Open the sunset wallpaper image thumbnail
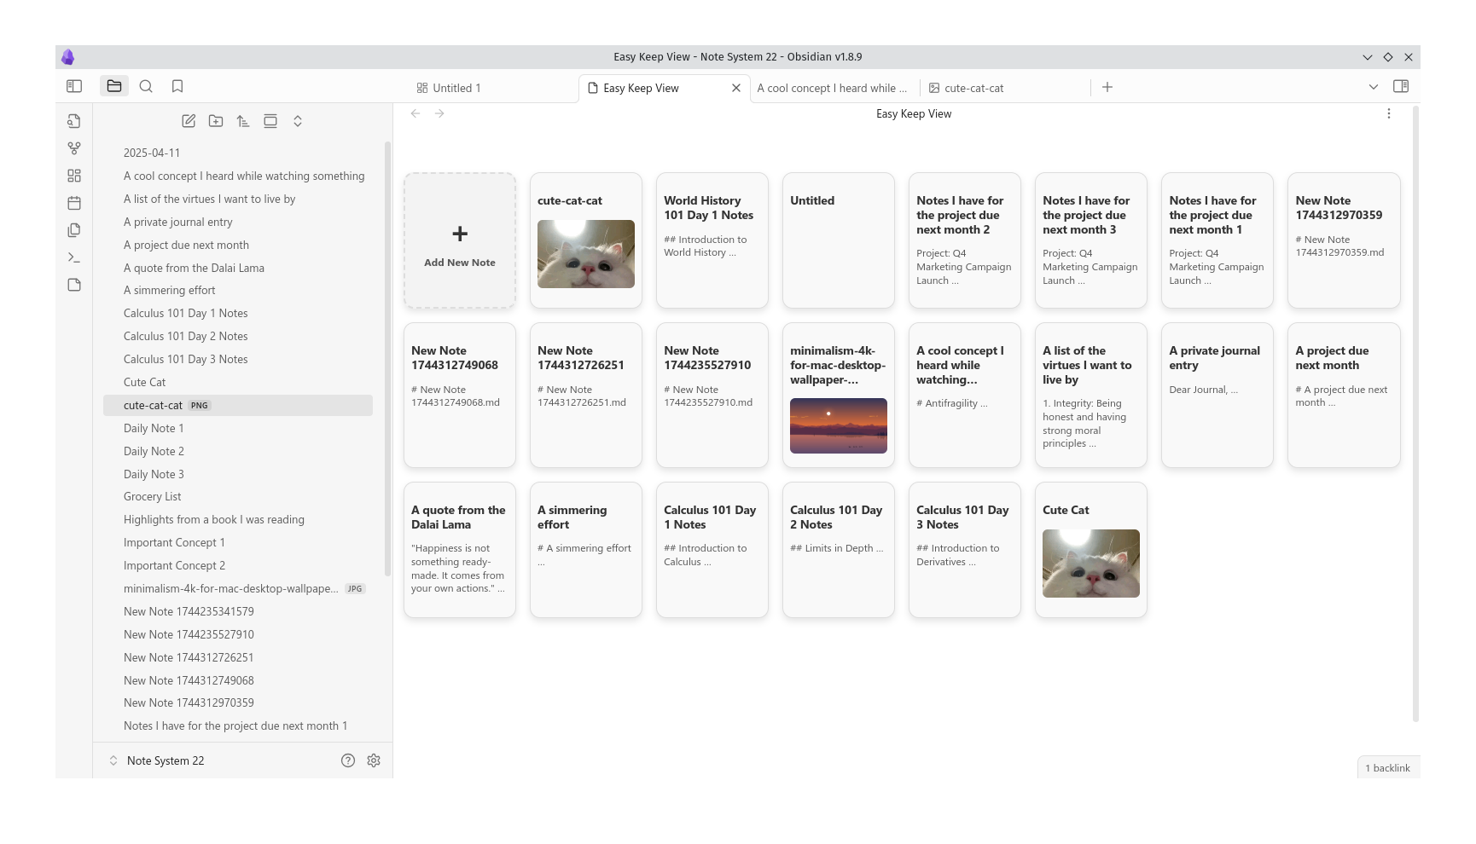 (839, 425)
